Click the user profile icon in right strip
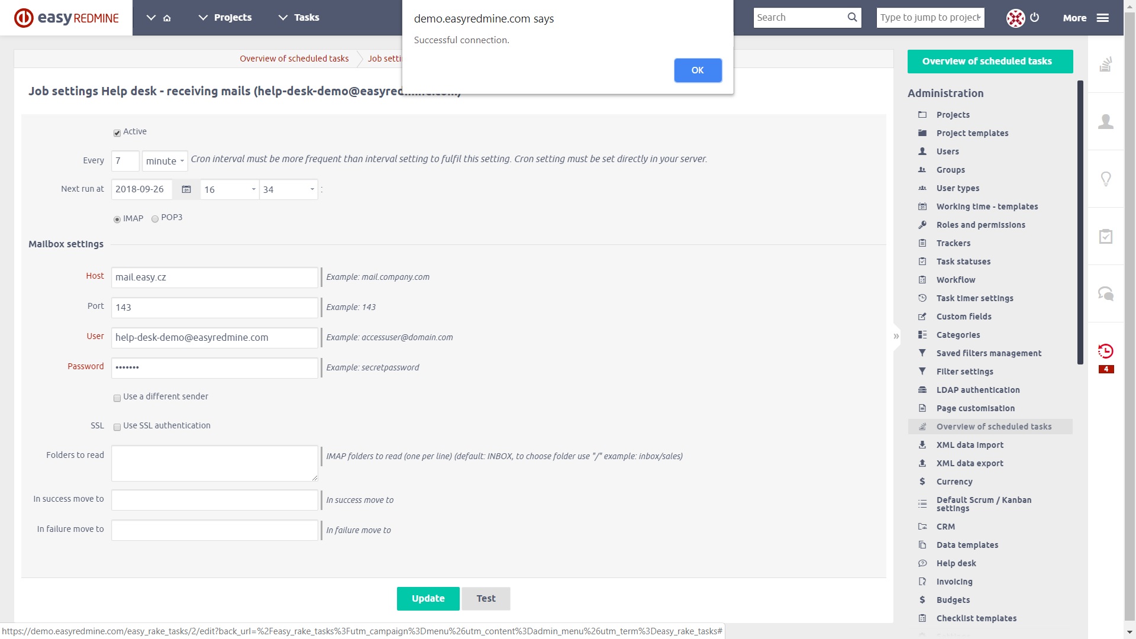The width and height of the screenshot is (1136, 639). tap(1106, 121)
